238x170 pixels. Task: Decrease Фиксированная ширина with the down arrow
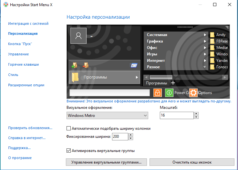131,138
